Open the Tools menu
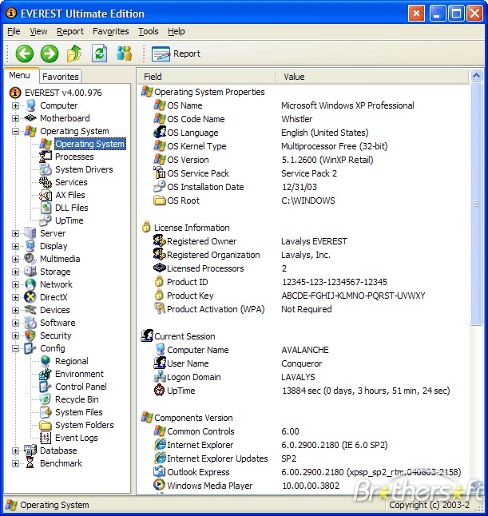The height and width of the screenshot is (516, 488). coord(148,31)
